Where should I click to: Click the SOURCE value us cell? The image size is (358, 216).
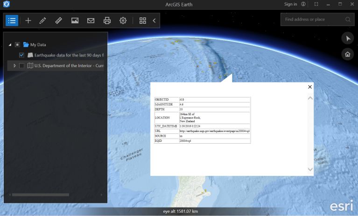click(x=215, y=136)
